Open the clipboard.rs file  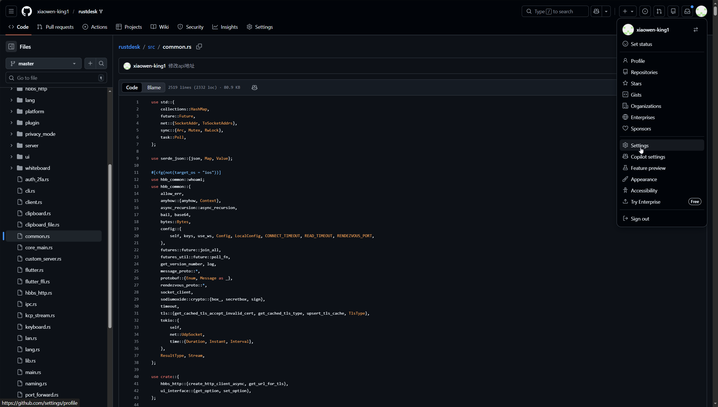[38, 213]
